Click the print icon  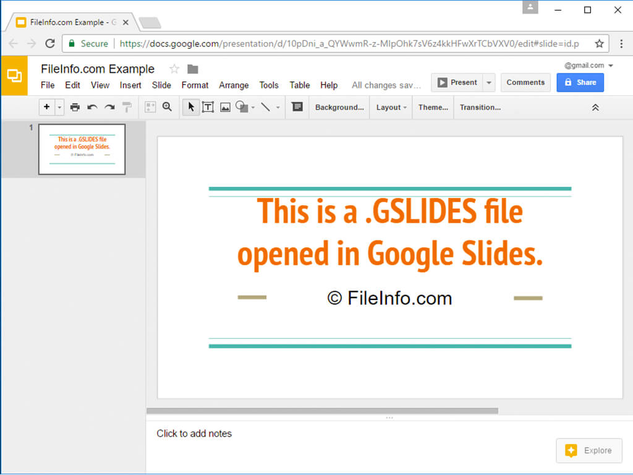(75, 107)
